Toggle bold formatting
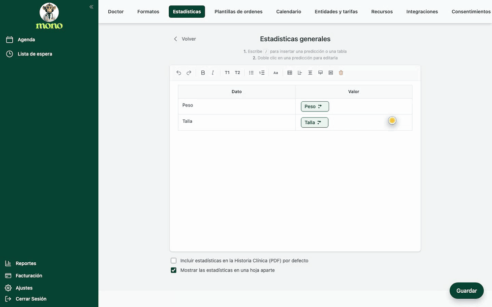The height and width of the screenshot is (307, 492). pyautogui.click(x=203, y=73)
